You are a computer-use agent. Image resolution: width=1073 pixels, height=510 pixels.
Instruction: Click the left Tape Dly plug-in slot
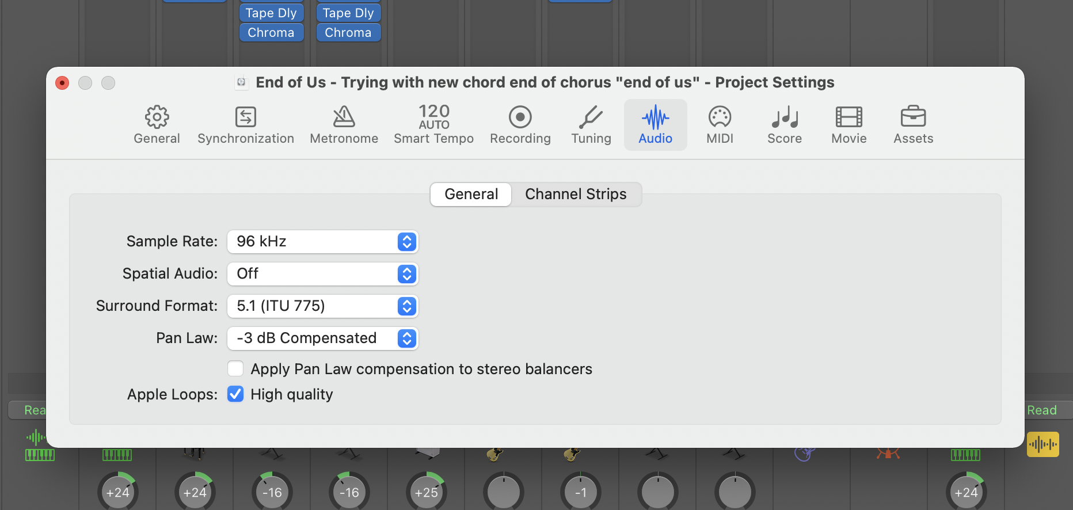coord(271,13)
